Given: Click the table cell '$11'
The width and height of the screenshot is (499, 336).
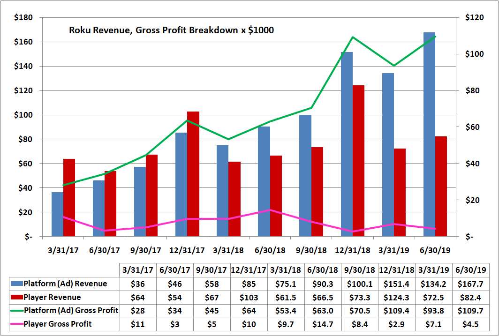Looking at the screenshot, I should pyautogui.click(x=138, y=324).
